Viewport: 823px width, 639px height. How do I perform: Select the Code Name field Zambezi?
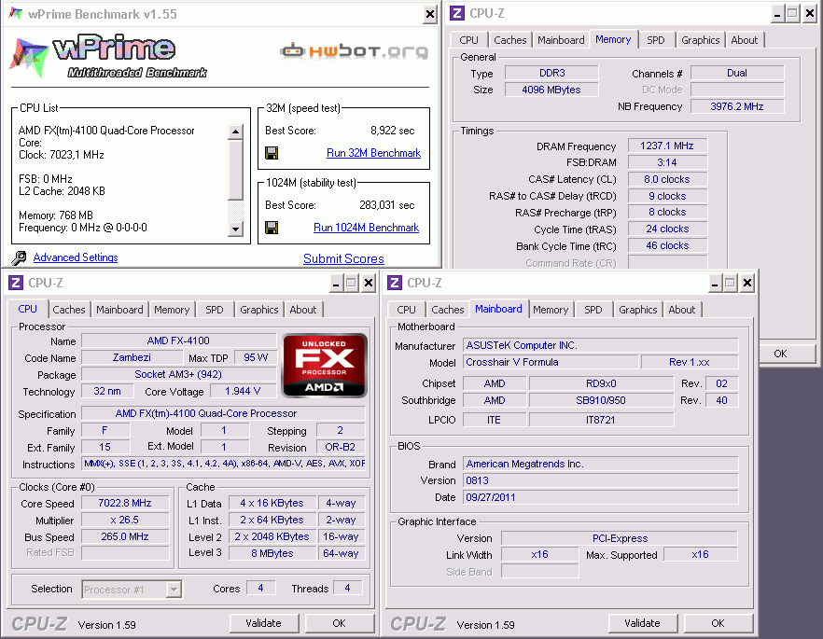tap(132, 357)
